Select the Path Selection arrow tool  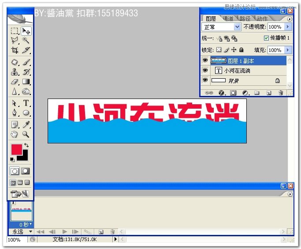(x=15, y=103)
